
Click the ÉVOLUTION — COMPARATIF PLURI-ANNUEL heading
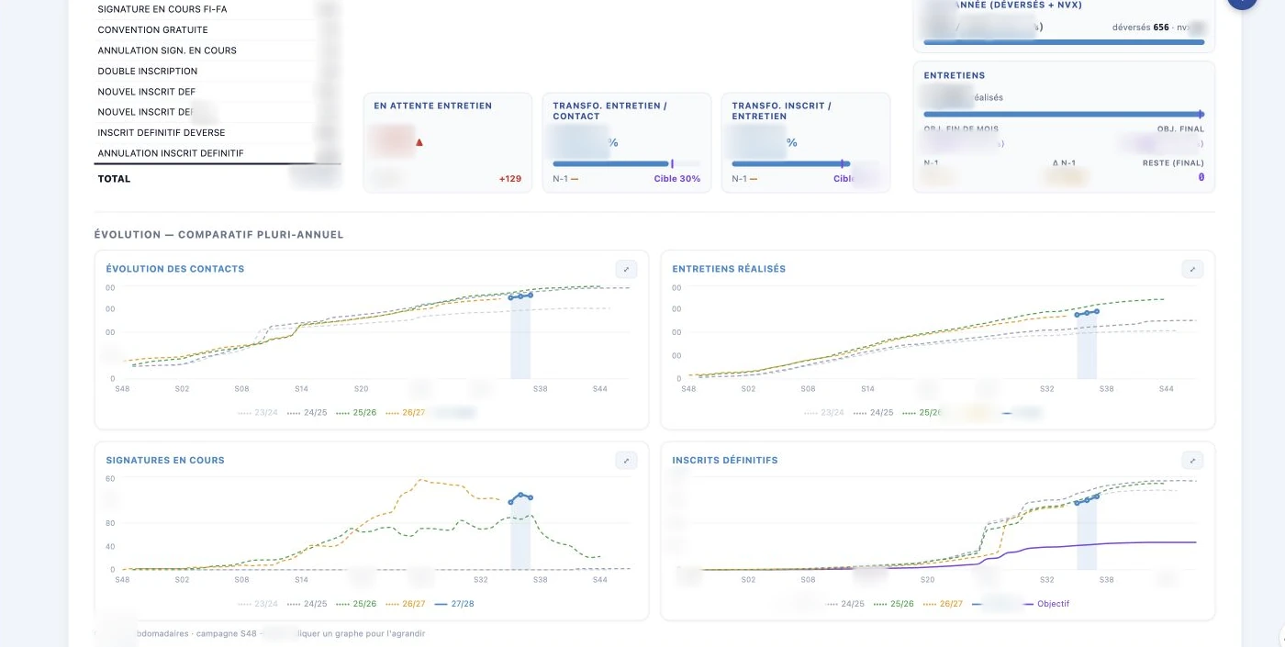coord(218,235)
